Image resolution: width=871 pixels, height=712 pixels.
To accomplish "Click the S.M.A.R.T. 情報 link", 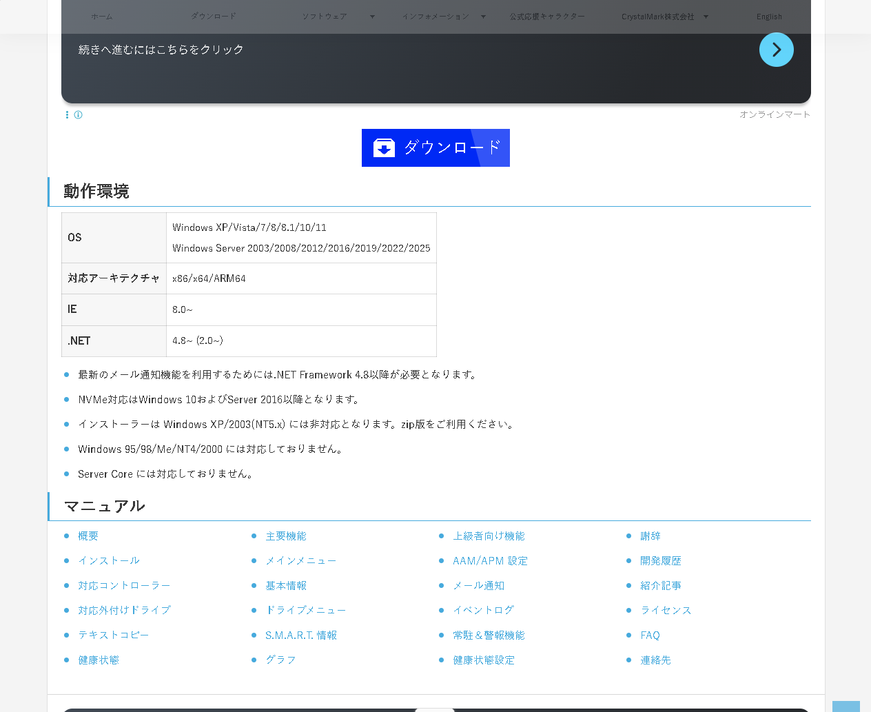I will tap(301, 635).
